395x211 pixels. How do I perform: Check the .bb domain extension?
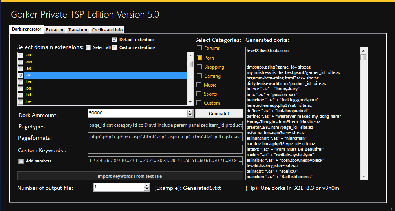tap(21, 88)
